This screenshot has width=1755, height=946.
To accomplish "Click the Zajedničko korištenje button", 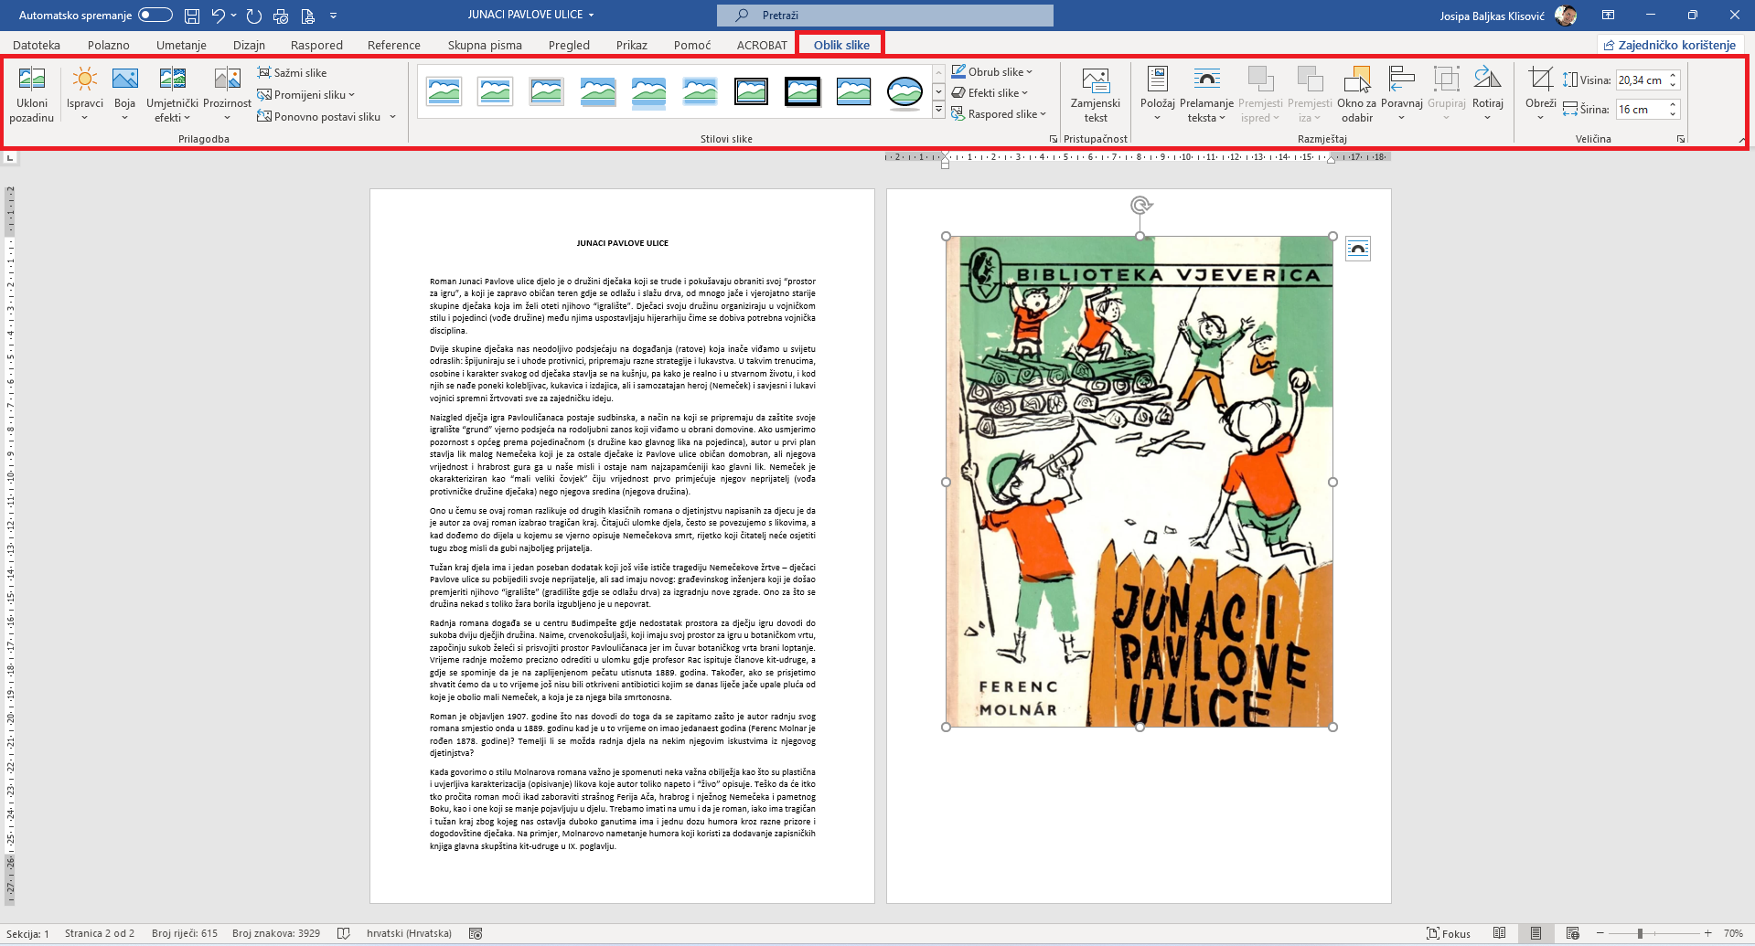I will [x=1670, y=45].
